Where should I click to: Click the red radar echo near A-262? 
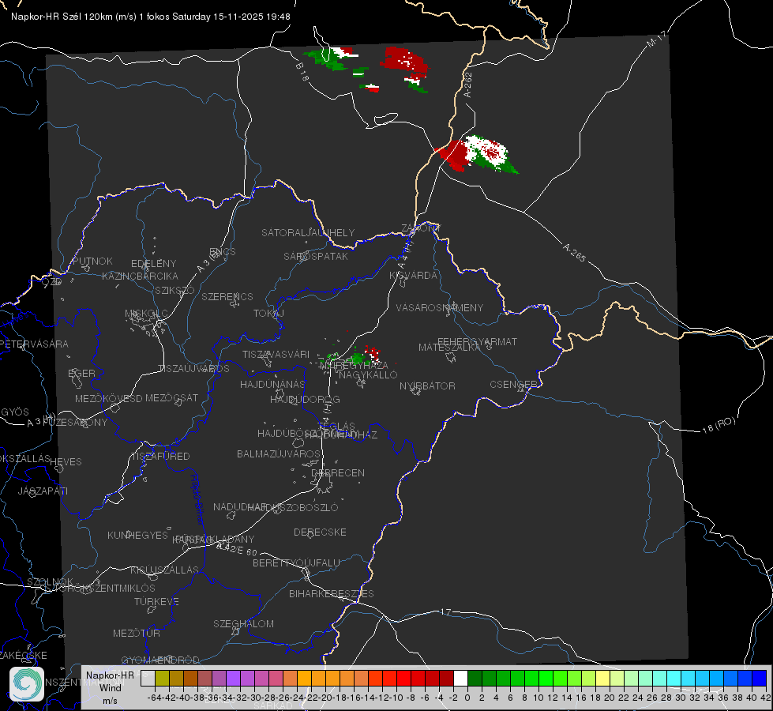point(453,155)
